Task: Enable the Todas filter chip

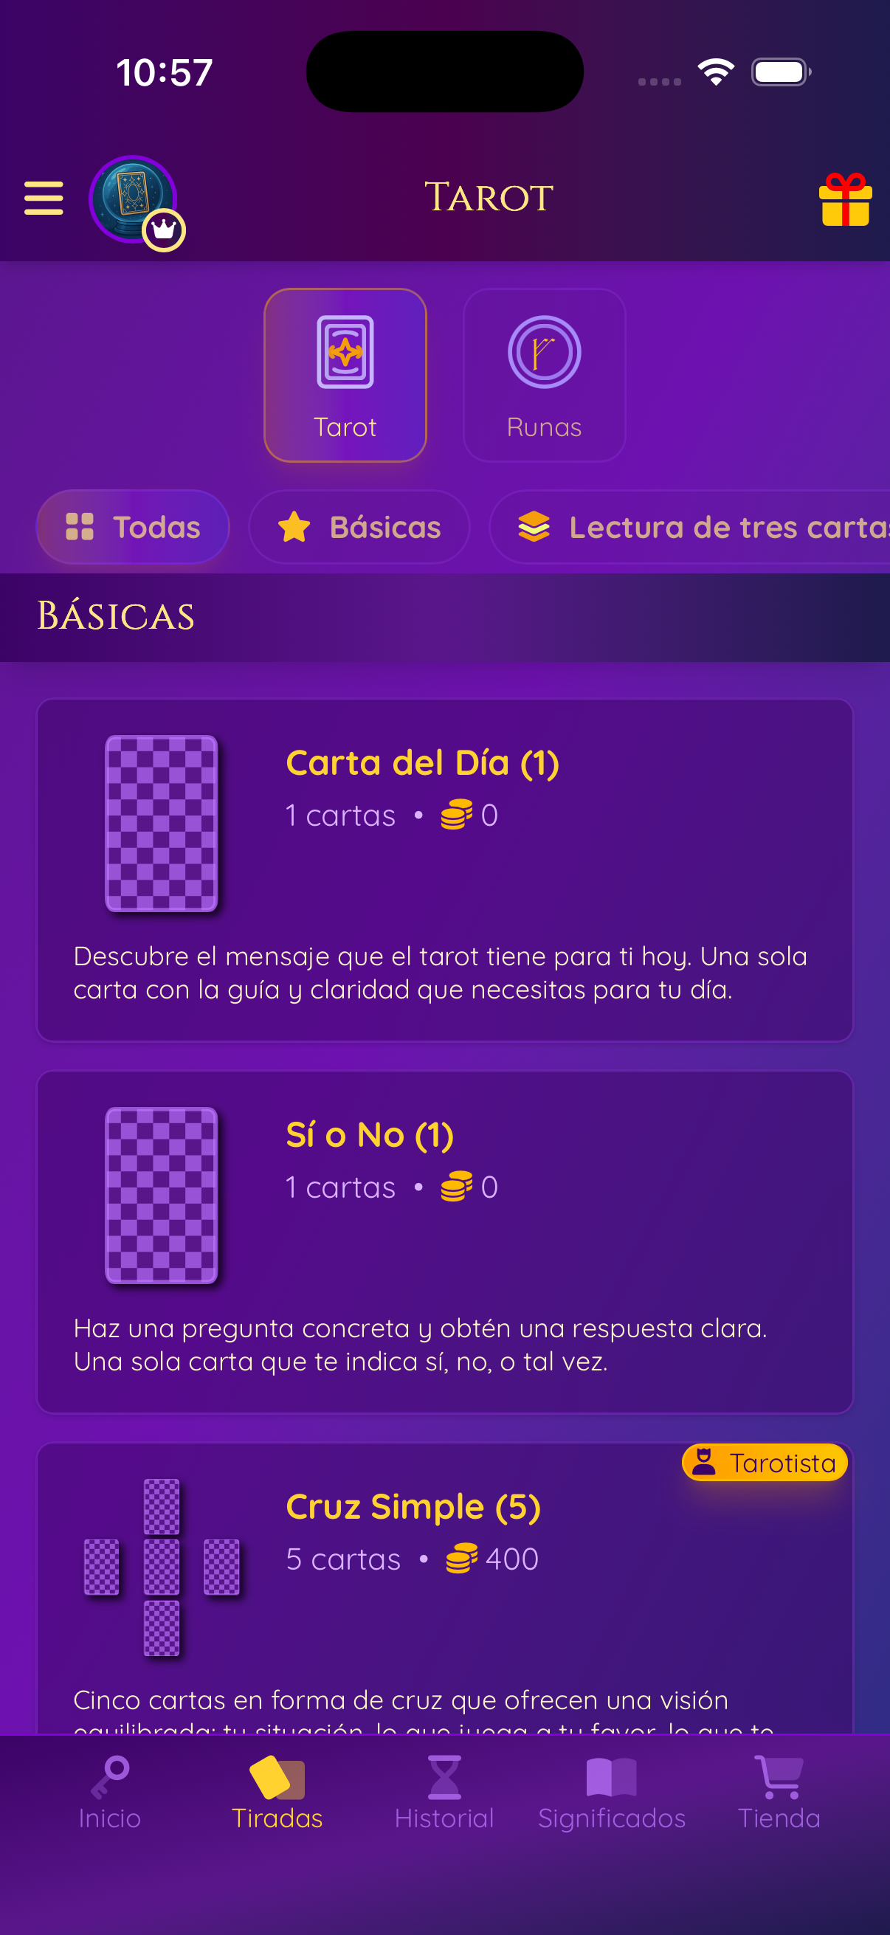Action: (133, 527)
